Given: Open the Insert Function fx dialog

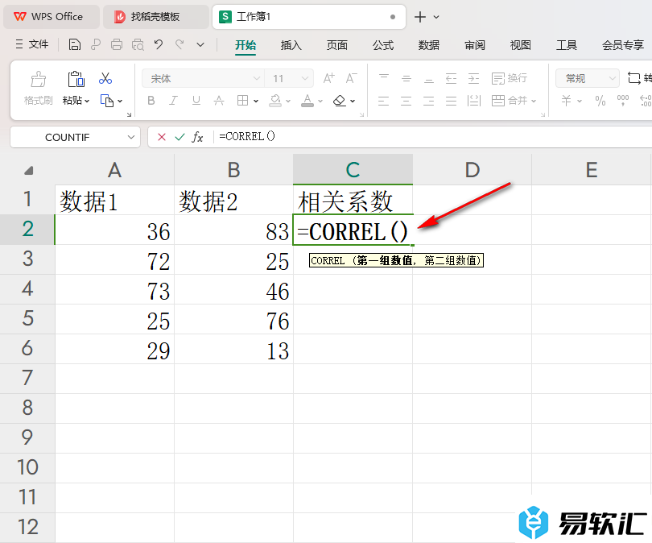Looking at the screenshot, I should (x=197, y=137).
